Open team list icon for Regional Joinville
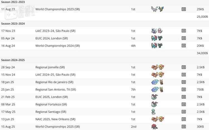 [x=184, y=67]
